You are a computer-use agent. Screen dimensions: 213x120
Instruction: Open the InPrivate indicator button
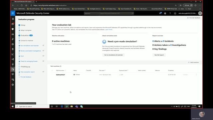click(x=188, y=5)
